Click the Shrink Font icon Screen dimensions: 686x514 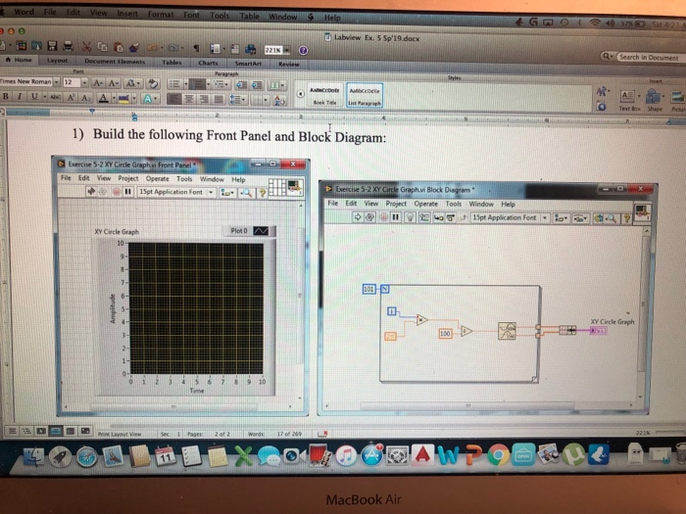(113, 82)
